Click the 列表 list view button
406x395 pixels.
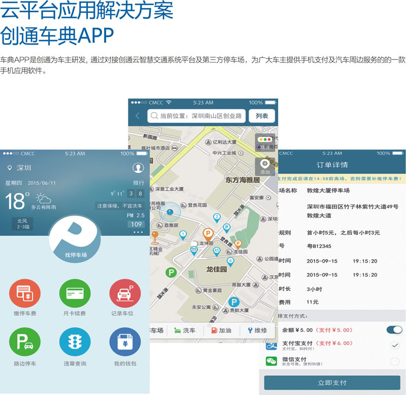[261, 116]
